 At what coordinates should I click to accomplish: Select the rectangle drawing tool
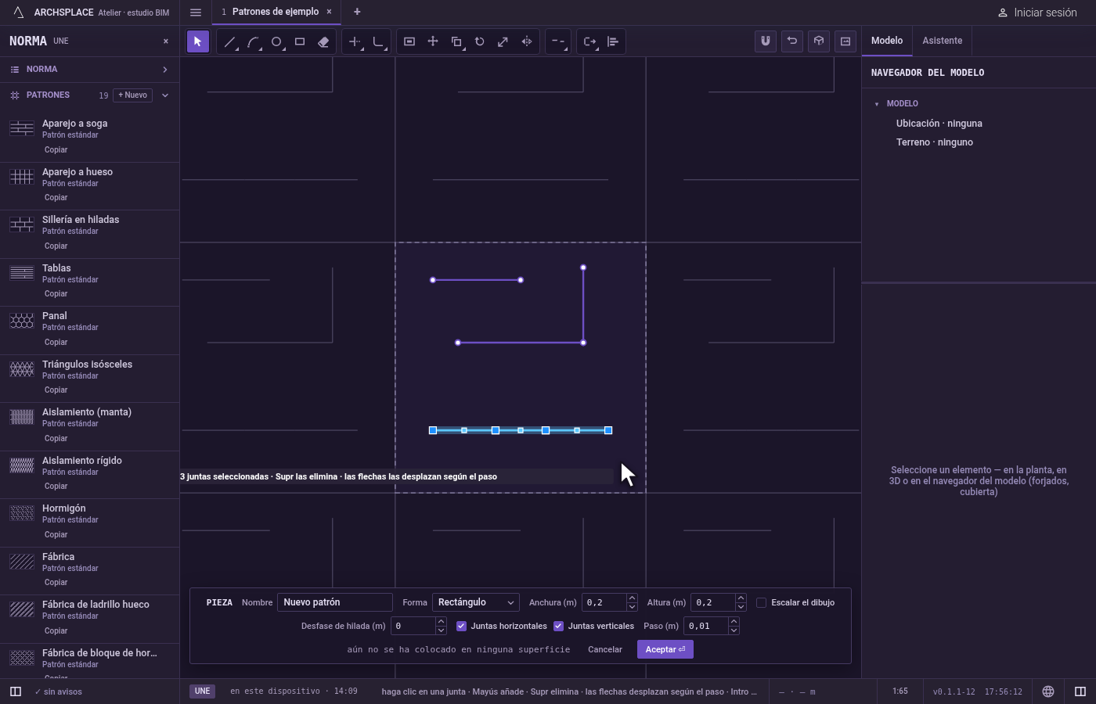coord(300,41)
